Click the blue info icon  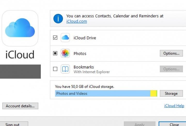point(58,19)
